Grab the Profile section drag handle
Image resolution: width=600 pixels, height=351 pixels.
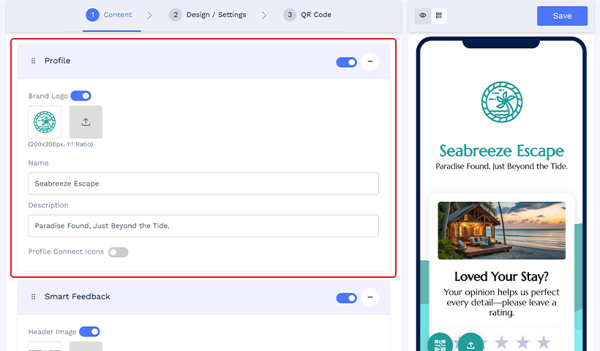tap(33, 61)
